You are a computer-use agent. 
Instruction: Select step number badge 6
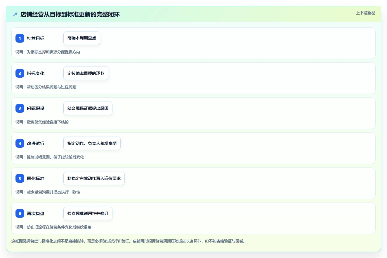(x=20, y=213)
